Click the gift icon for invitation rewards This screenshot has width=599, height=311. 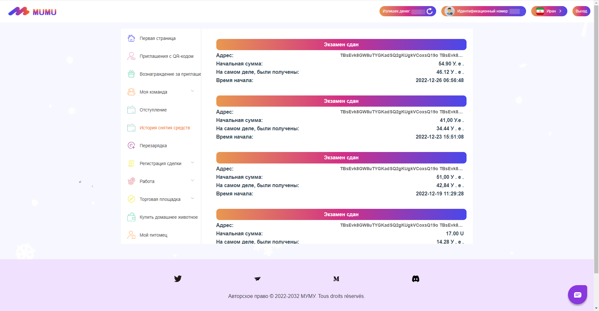(x=131, y=74)
